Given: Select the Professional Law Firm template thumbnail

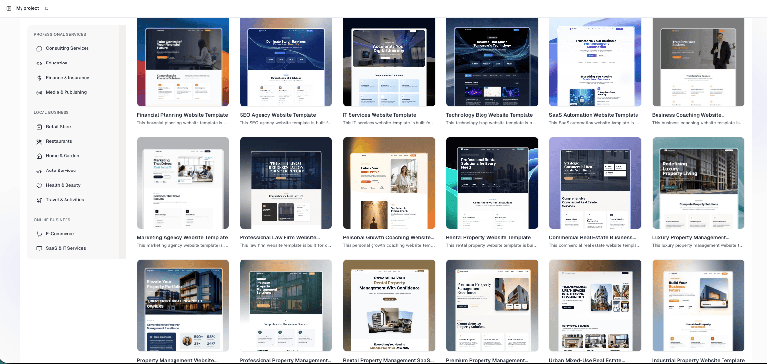Looking at the screenshot, I should click(285, 183).
